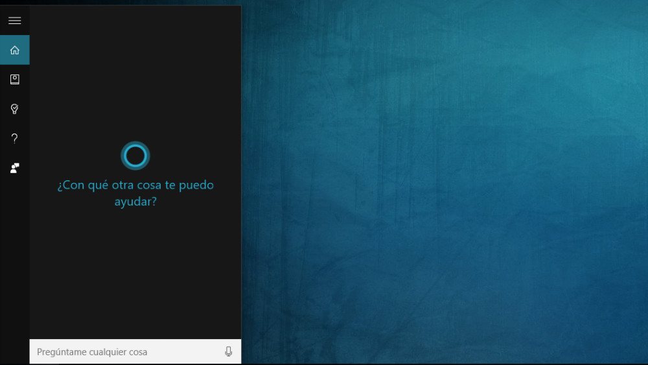Activate the microphone for voice input
The height and width of the screenshot is (365, 648).
(x=228, y=351)
